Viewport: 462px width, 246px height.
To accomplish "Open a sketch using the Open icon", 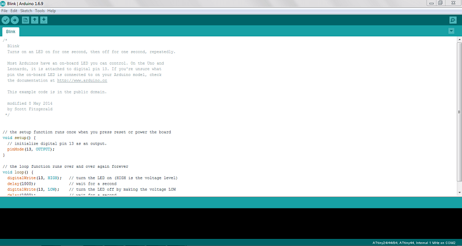I will (x=35, y=20).
